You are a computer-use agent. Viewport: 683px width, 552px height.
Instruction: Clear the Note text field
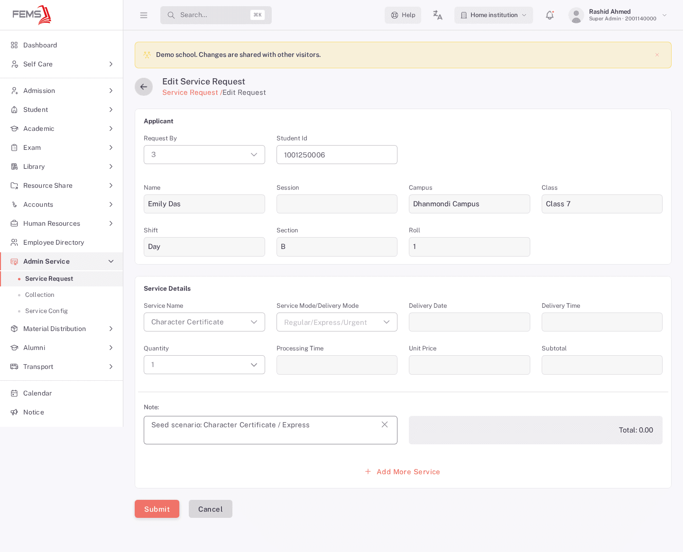[x=385, y=424]
